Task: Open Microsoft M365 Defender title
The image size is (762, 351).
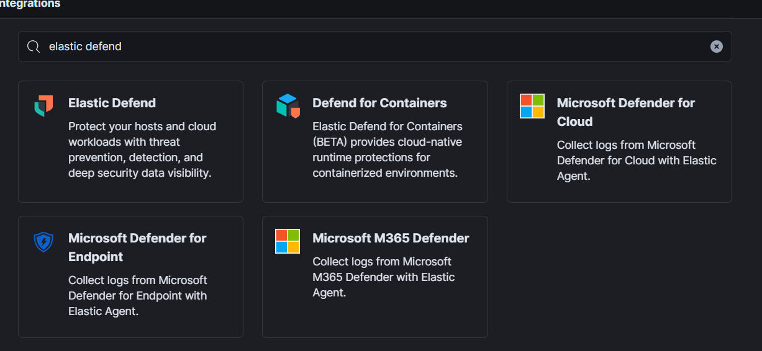Action: (x=391, y=238)
